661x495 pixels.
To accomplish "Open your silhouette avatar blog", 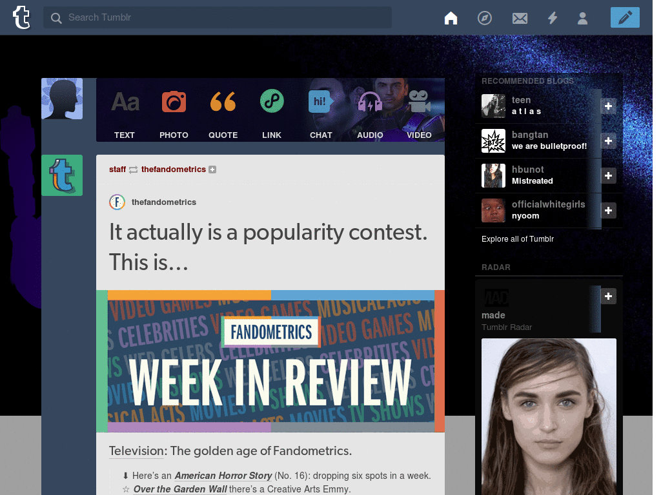I will pos(62,99).
